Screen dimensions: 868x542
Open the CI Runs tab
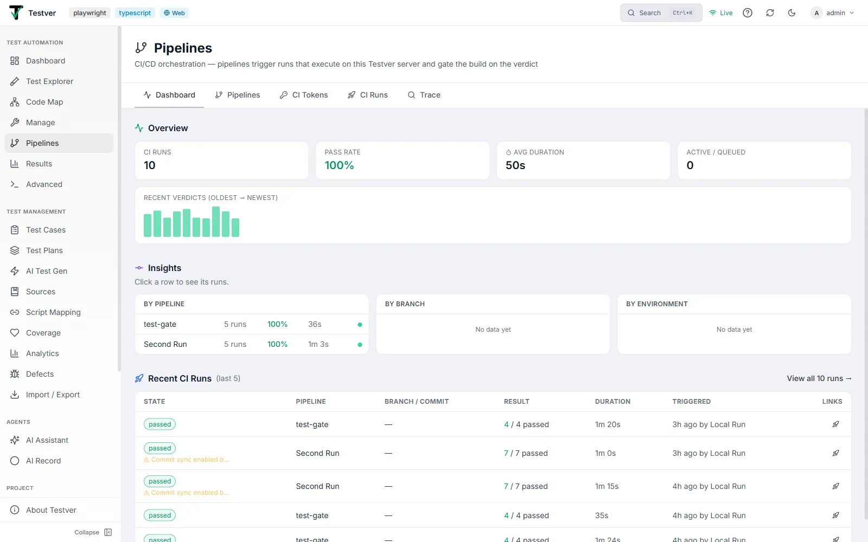coord(368,95)
